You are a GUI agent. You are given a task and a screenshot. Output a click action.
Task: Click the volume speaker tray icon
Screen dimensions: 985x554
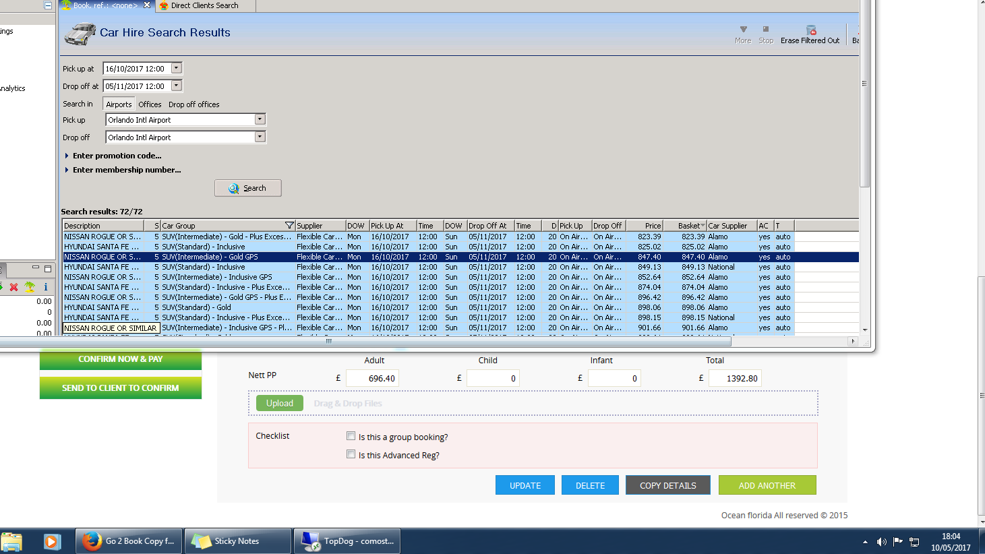coord(881,542)
